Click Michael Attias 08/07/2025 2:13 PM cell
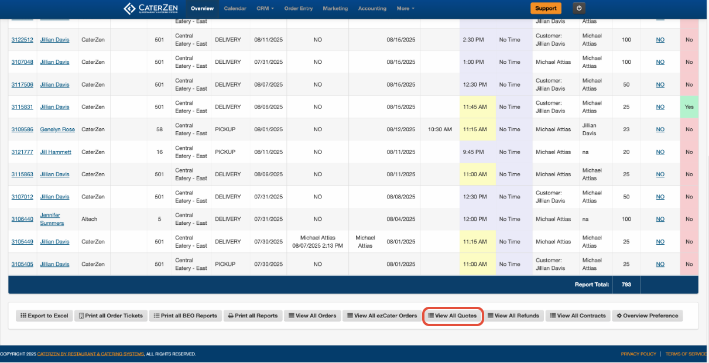The width and height of the screenshot is (709, 363). (317, 242)
